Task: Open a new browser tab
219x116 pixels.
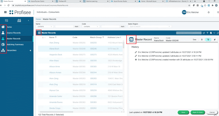Action: point(195,1)
